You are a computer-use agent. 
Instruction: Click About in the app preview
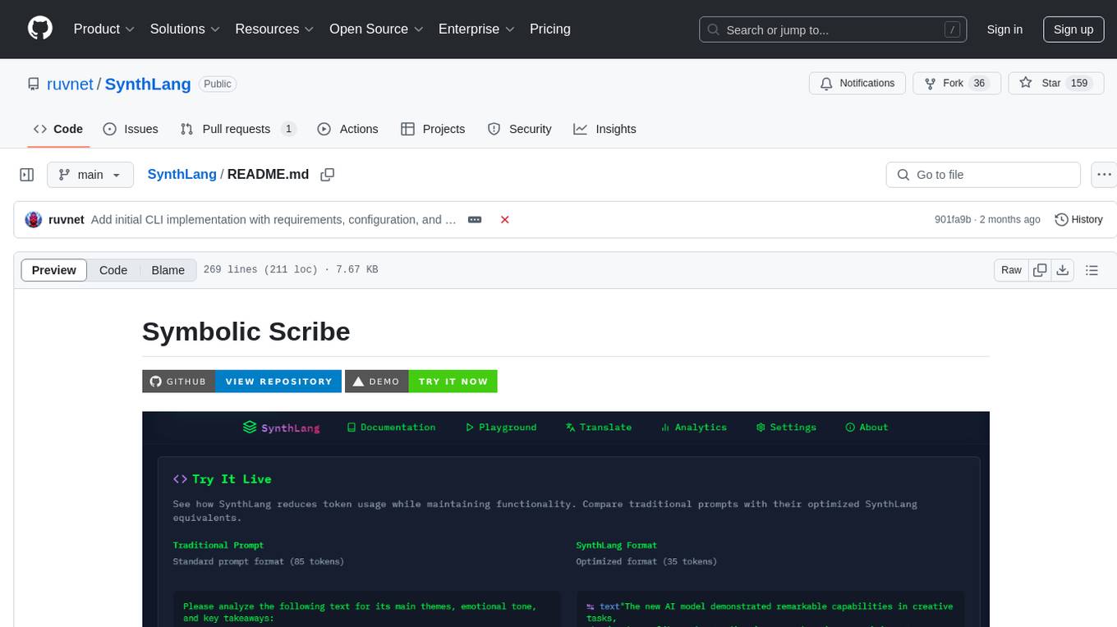[866, 428]
